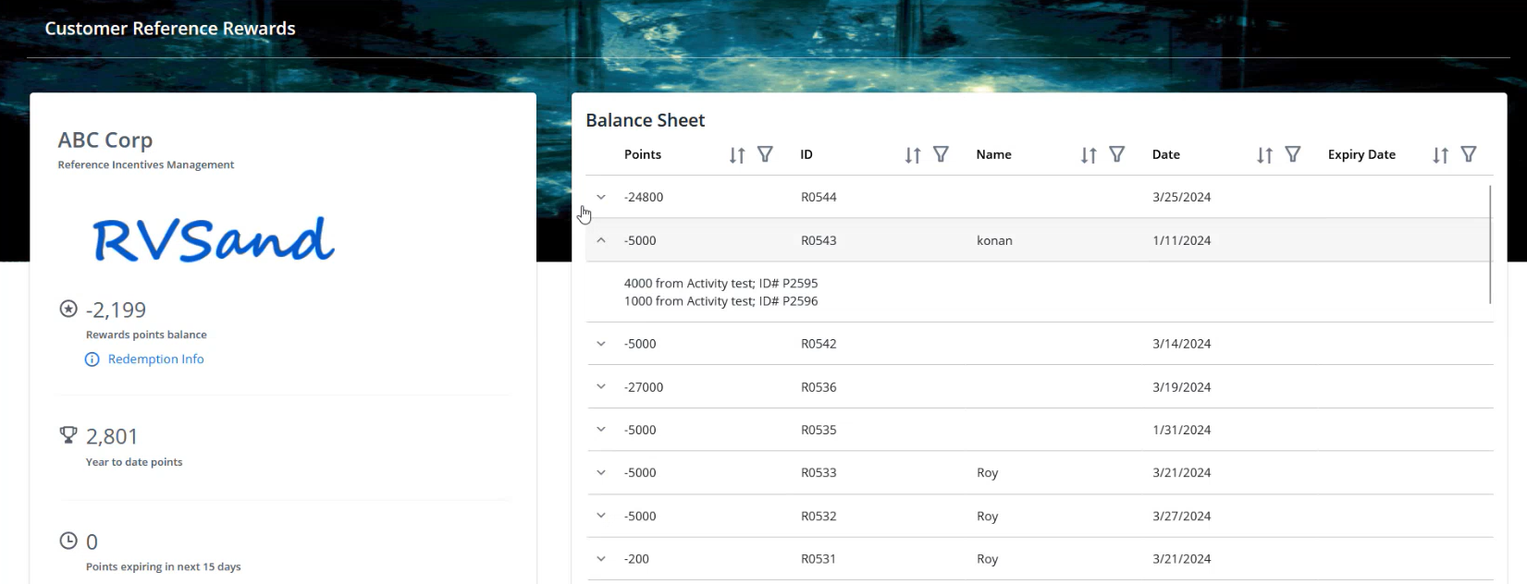Click the Name column header label
Screen dimensions: 1527x584
point(993,154)
